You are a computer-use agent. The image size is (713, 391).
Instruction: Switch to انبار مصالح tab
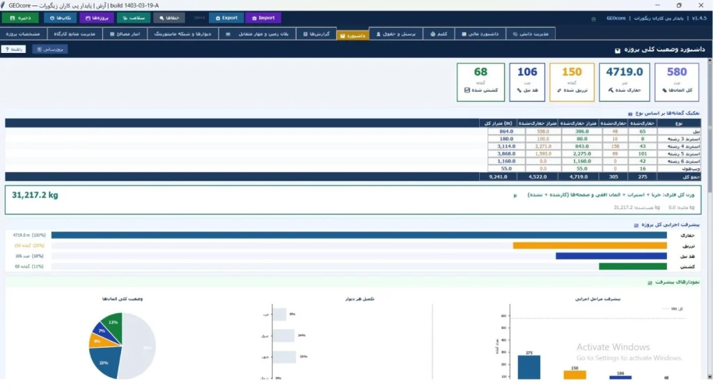pos(125,33)
